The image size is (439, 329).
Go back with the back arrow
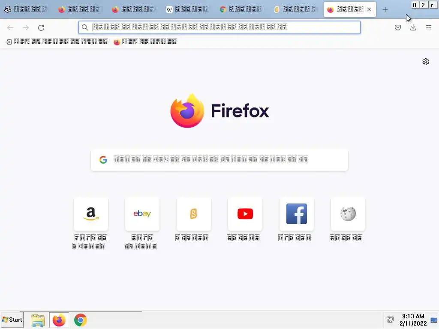pos(10,27)
